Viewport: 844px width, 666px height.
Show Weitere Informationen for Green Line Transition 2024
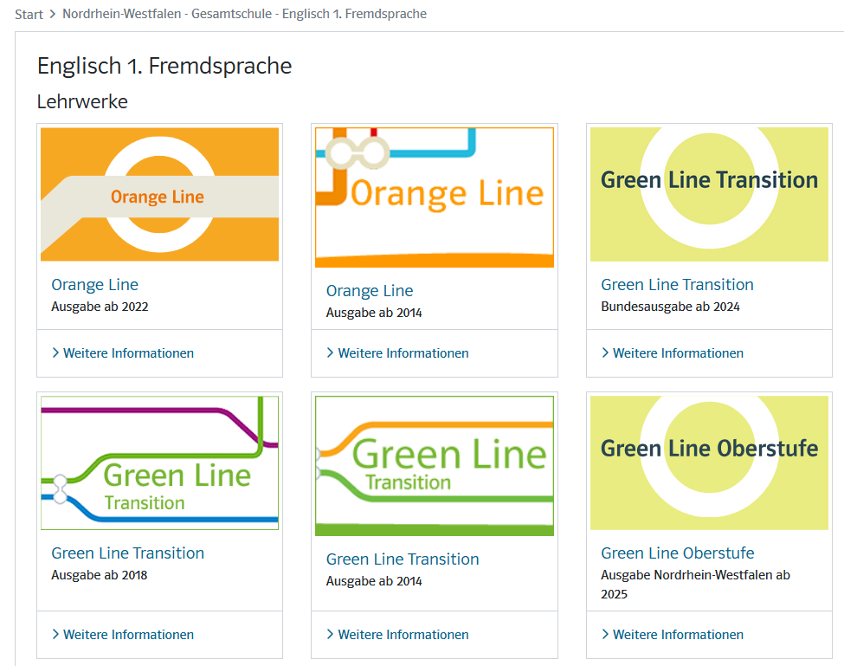tap(673, 353)
